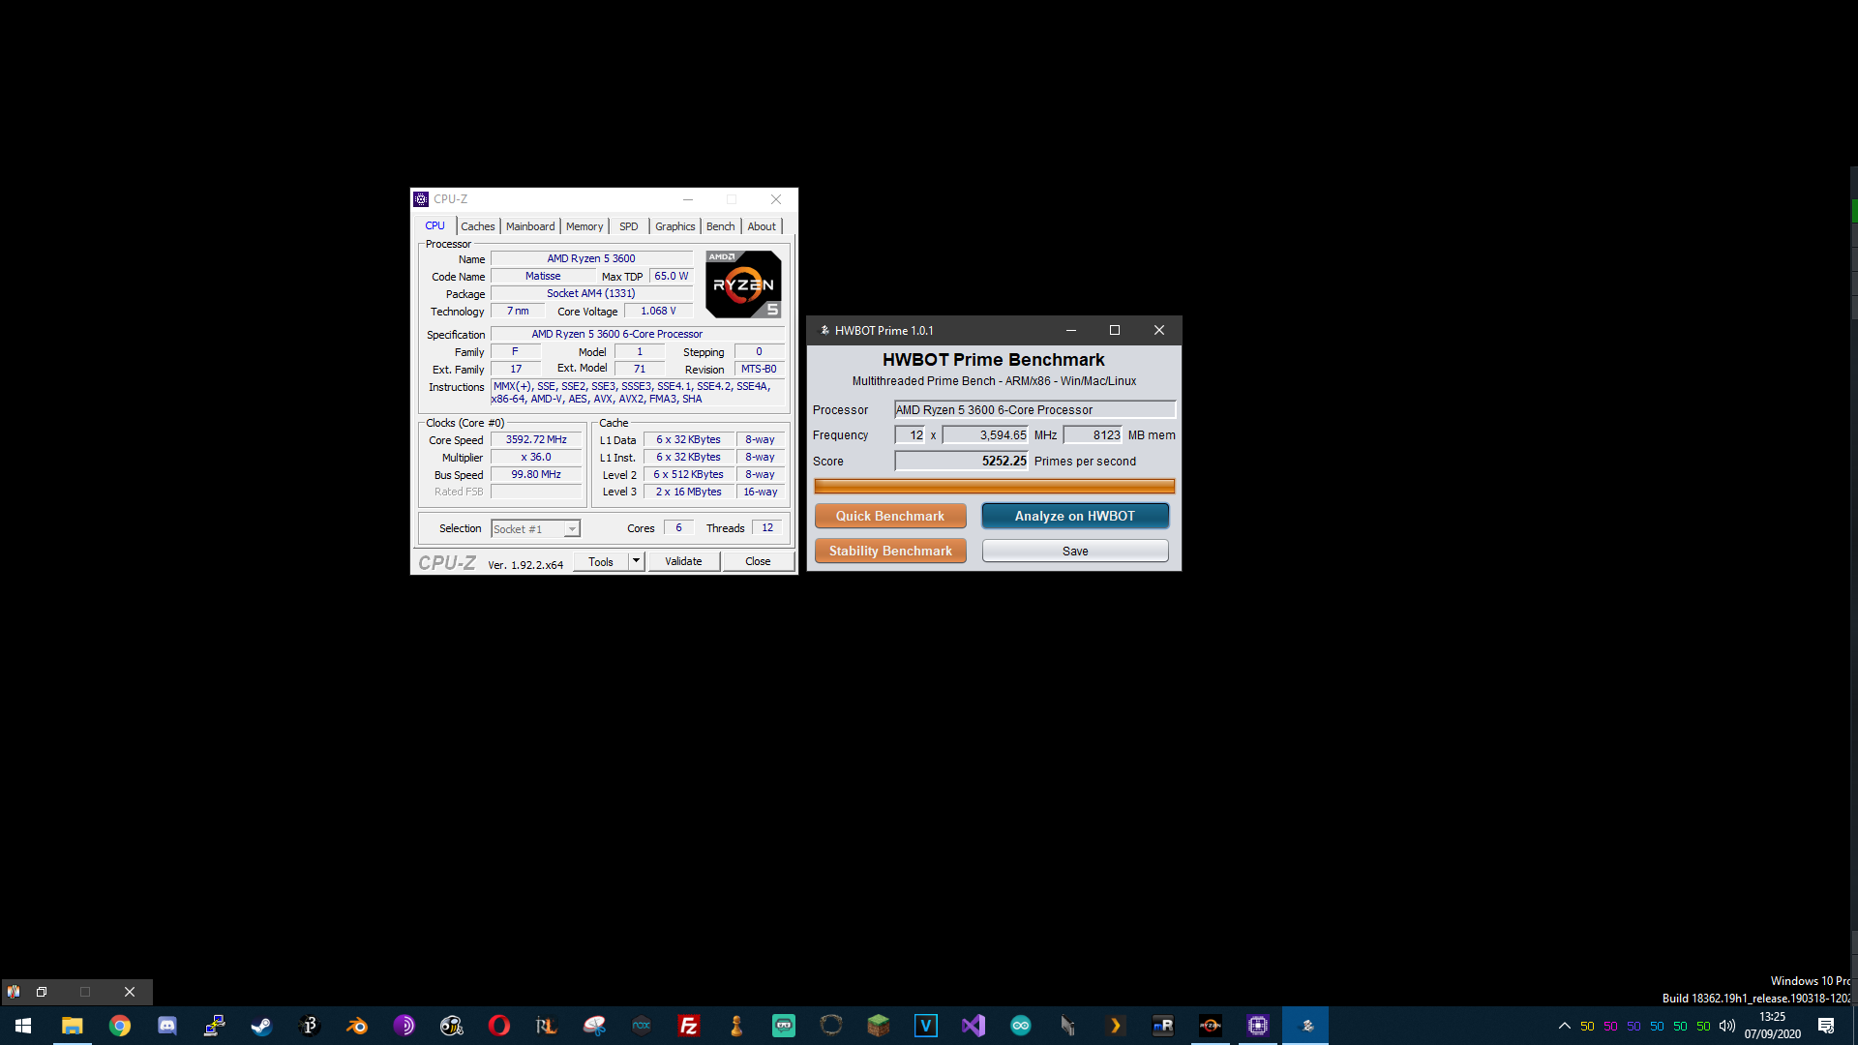Save the HWBOT Prime result
The width and height of the screenshot is (1858, 1045).
point(1075,551)
